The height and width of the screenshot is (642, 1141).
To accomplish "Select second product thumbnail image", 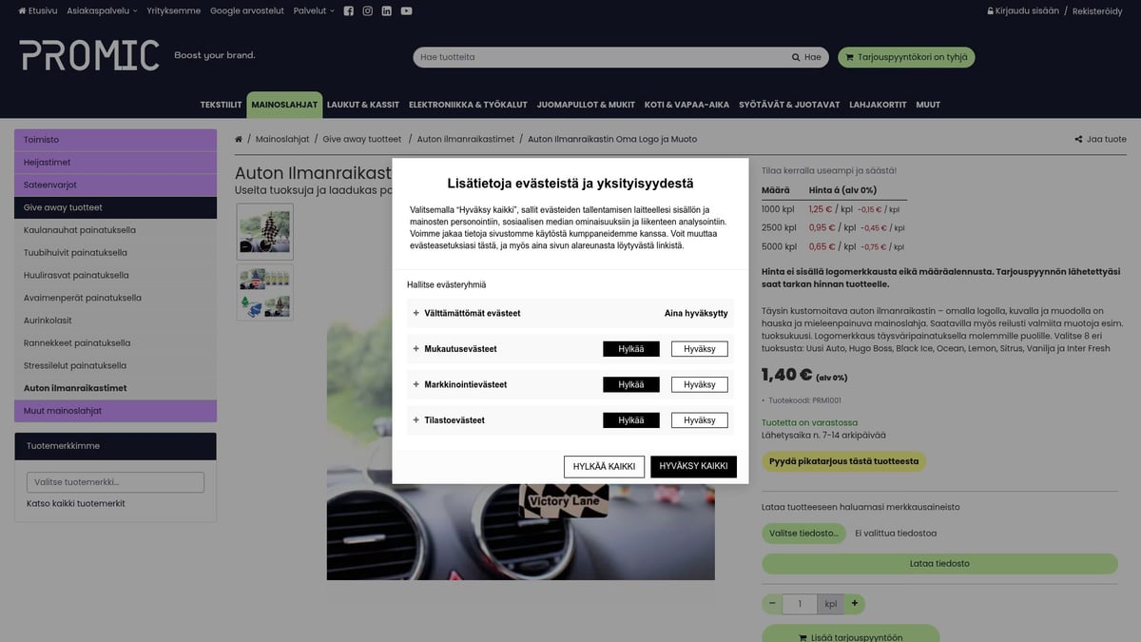I will pyautogui.click(x=264, y=292).
